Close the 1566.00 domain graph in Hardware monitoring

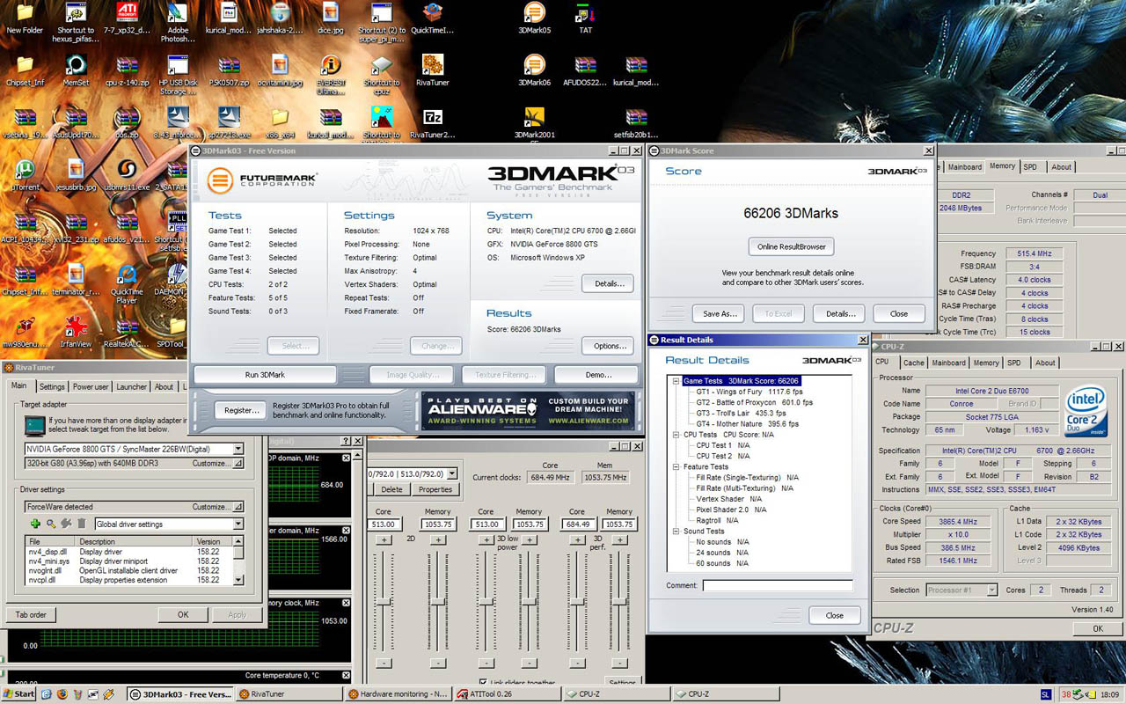tap(346, 531)
